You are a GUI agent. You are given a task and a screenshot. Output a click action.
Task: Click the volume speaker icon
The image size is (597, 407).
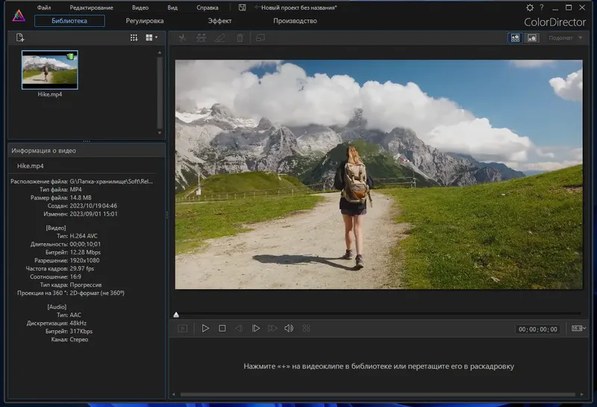tap(289, 329)
